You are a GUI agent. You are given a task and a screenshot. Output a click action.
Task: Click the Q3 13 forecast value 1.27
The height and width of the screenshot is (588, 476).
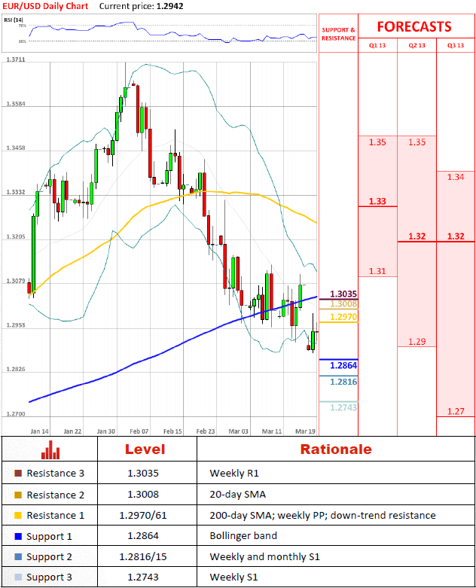[456, 411]
